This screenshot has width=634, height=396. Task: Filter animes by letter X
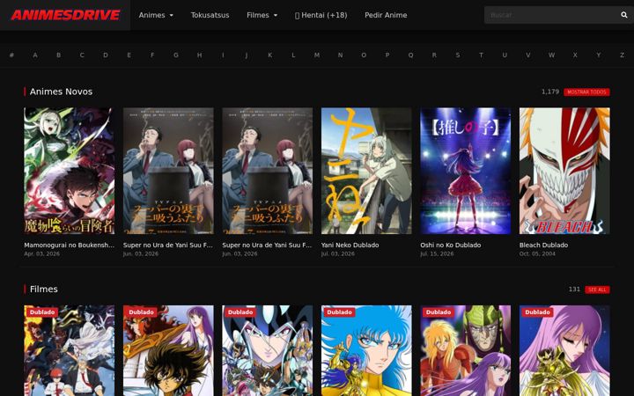click(x=575, y=55)
